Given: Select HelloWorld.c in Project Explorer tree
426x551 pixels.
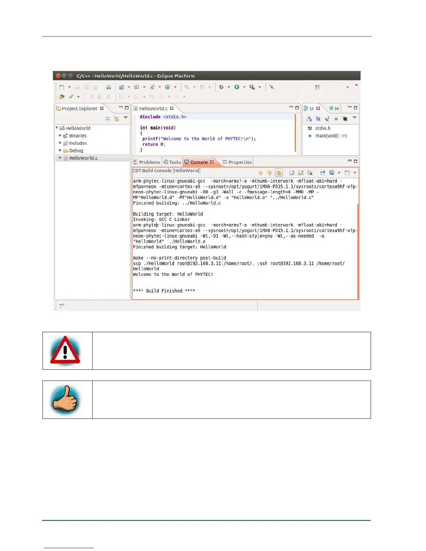Looking at the screenshot, I should tap(81, 158).
